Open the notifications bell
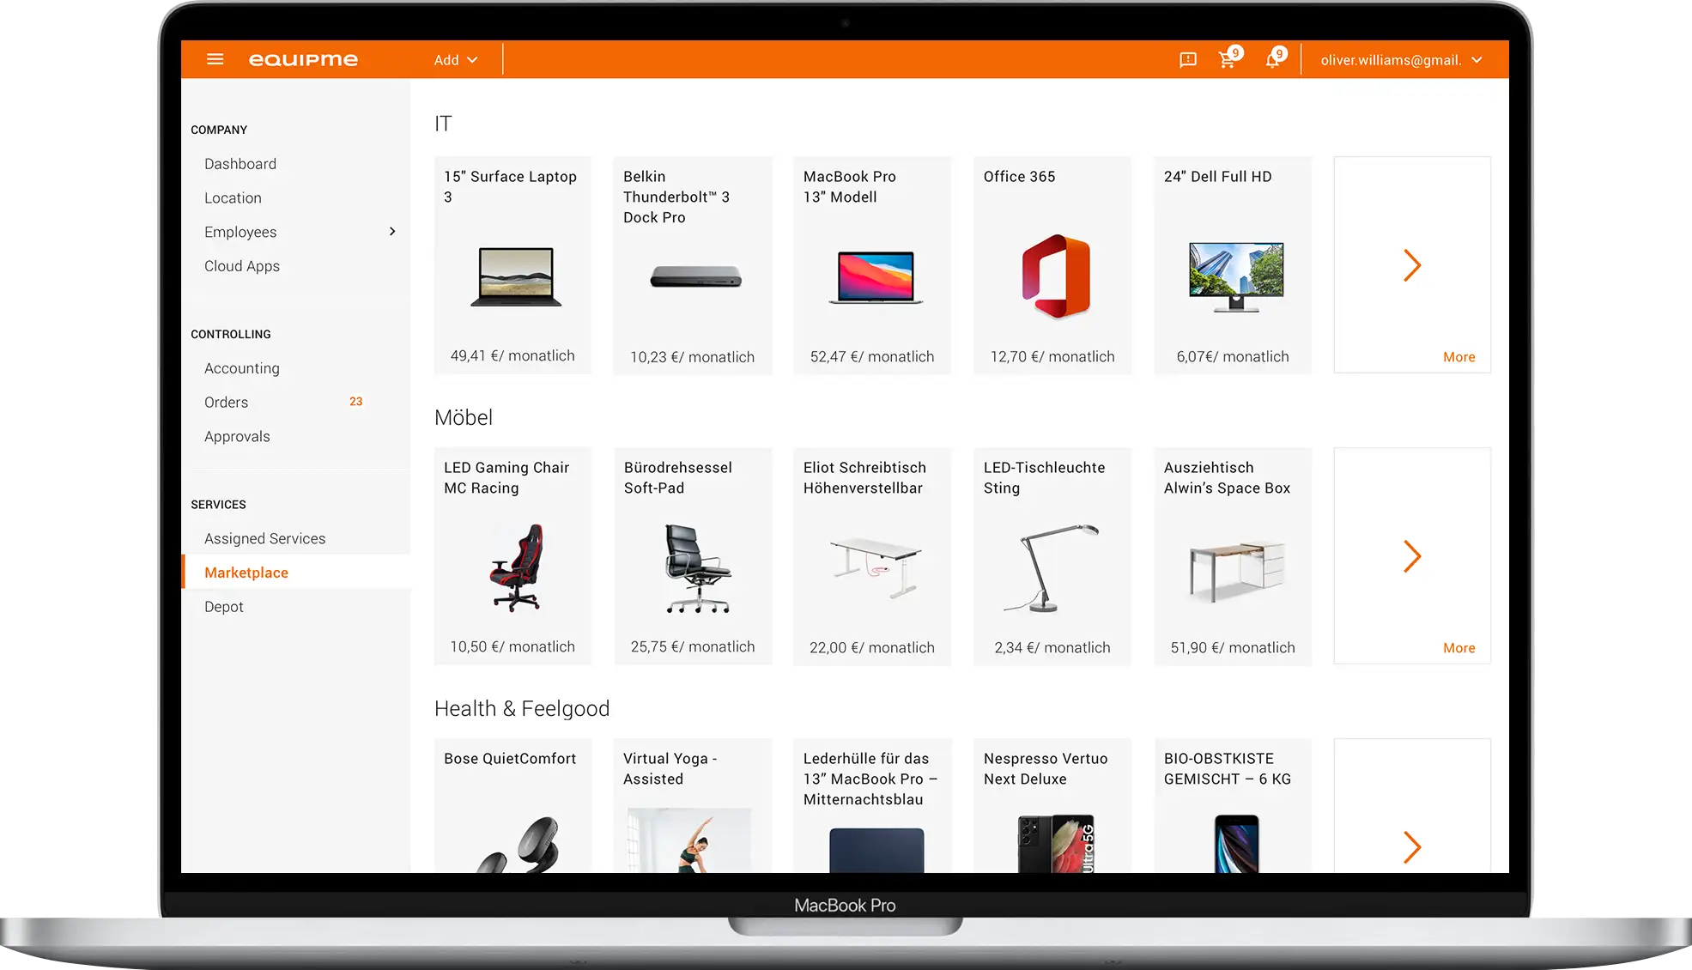The width and height of the screenshot is (1692, 970). pos(1275,58)
